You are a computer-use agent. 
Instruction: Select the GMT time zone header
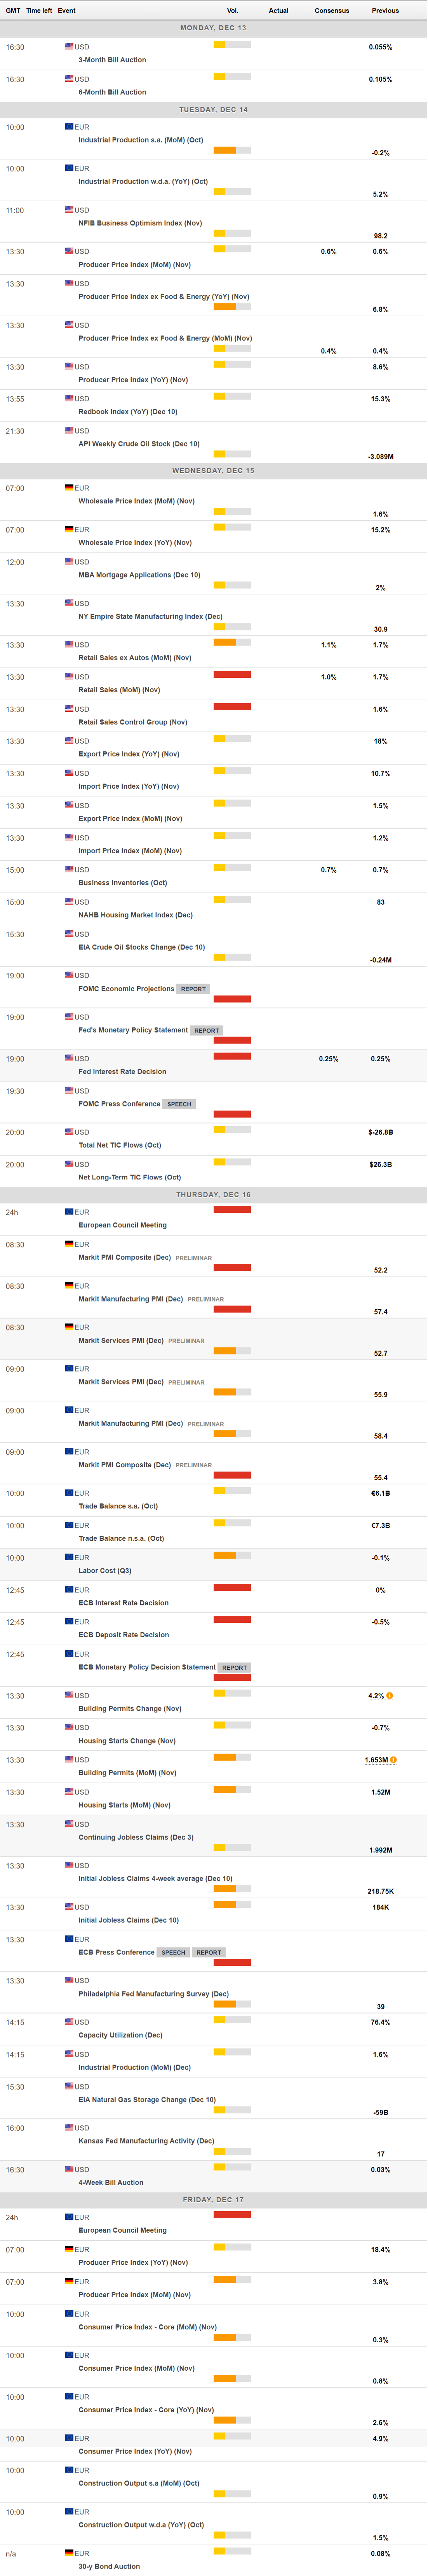[x=13, y=10]
